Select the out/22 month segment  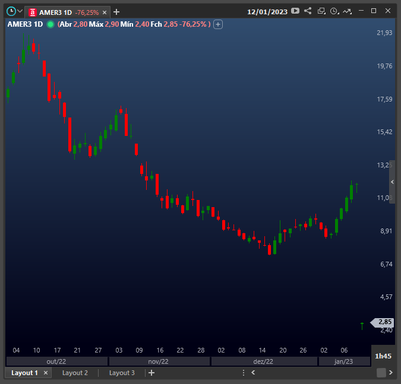click(x=57, y=361)
